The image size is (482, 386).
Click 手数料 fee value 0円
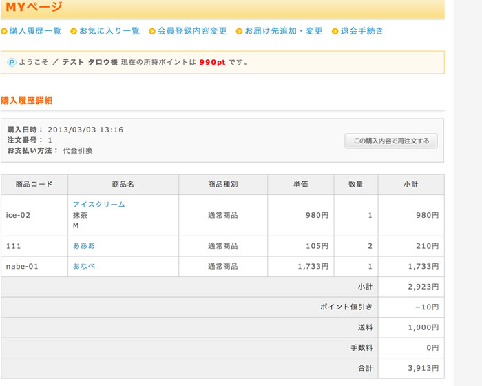[x=432, y=348]
